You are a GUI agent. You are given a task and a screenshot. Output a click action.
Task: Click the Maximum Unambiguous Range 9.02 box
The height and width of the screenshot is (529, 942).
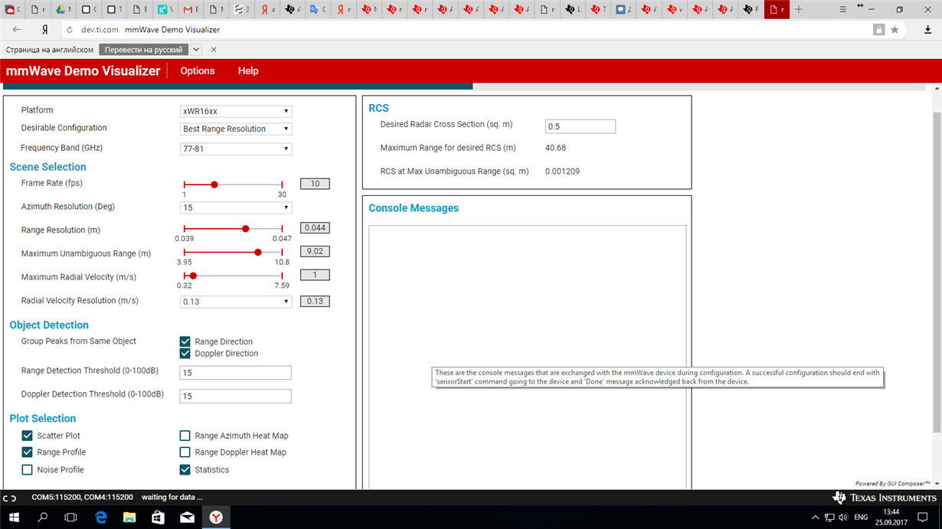(x=315, y=251)
